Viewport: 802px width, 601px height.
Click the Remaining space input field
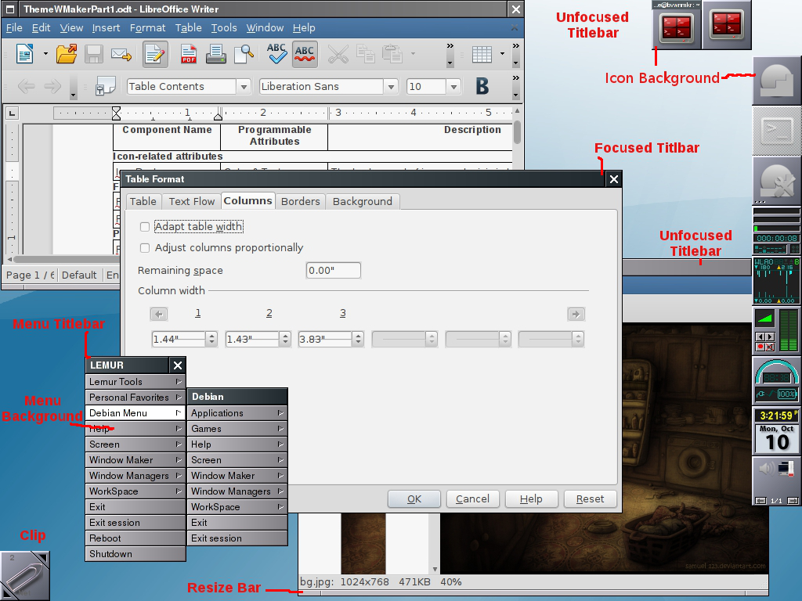[333, 271]
